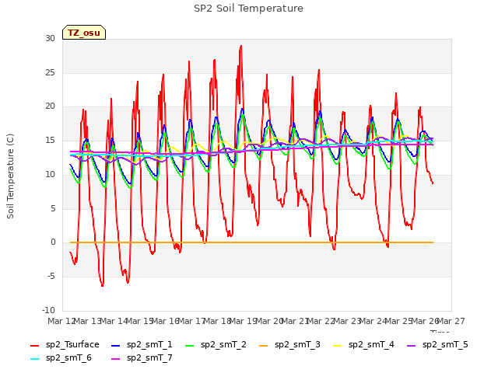Click the Mar 19 x-axis tick label
The width and height of the screenshot is (498, 373).
point(243,321)
